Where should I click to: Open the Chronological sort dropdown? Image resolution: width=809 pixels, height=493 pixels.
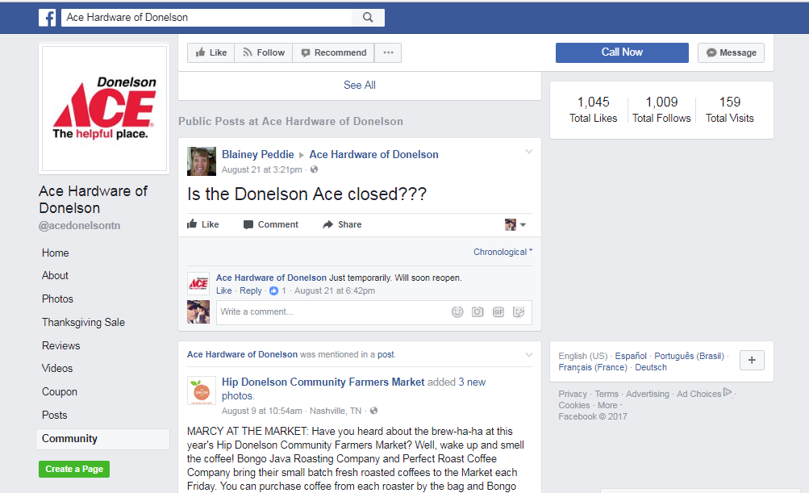click(x=502, y=252)
